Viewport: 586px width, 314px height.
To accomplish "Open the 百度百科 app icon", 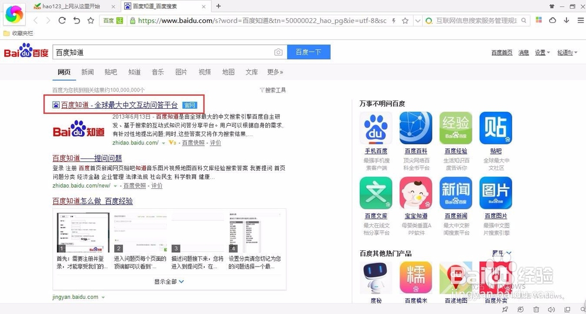I will (416, 128).
